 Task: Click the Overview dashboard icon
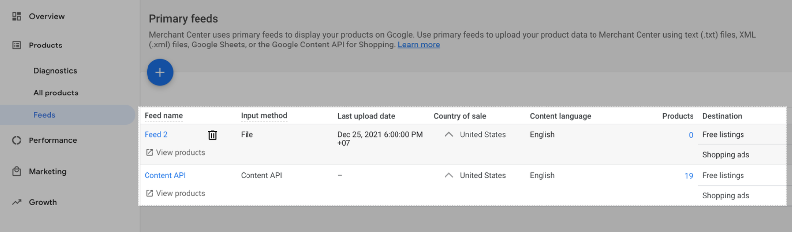(x=17, y=16)
